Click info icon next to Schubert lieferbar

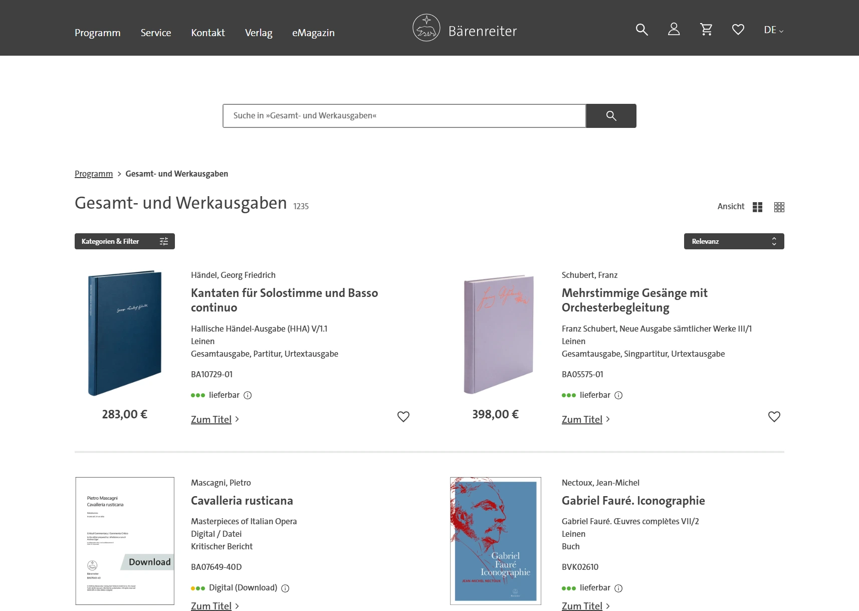[x=618, y=395]
